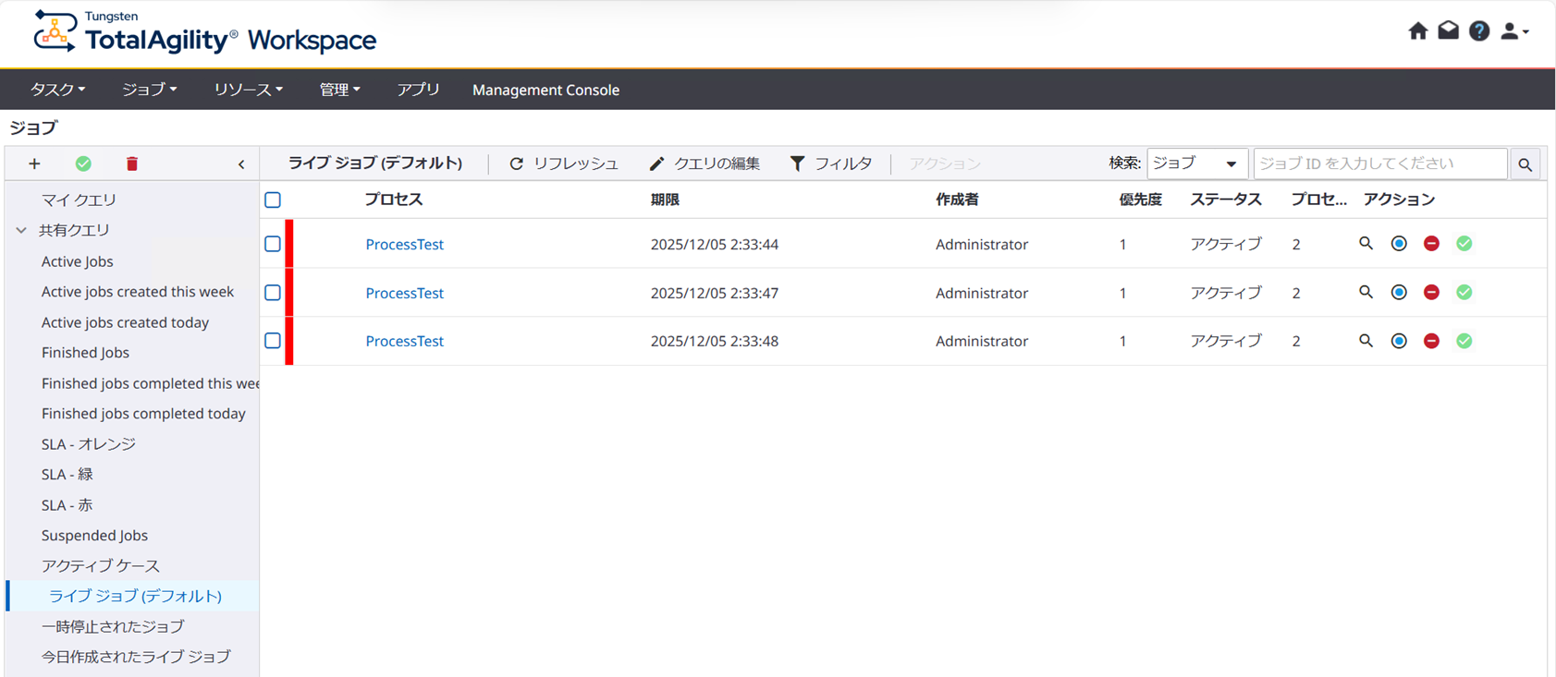Viewport: 1556px width, 677px height.
Task: Click blue circle action on 2:33:47 job
Action: pyautogui.click(x=1399, y=293)
